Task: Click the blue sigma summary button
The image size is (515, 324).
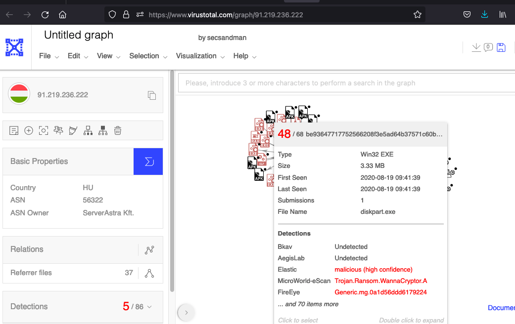Action: 148,162
